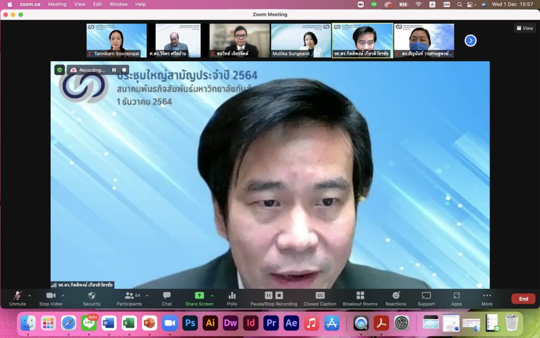The width and height of the screenshot is (540, 338).
Task: Open App Store from the Dock
Action: pos(332,323)
